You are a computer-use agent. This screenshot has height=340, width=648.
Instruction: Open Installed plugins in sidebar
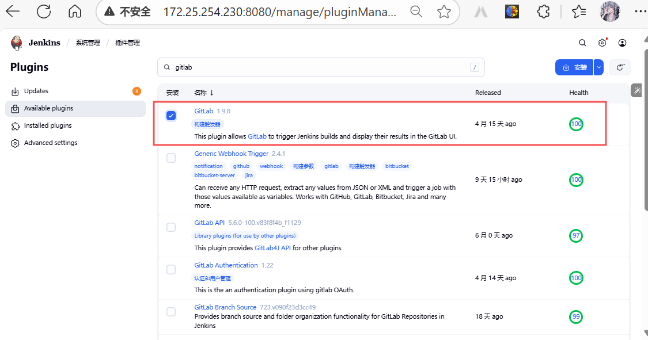tap(75, 125)
